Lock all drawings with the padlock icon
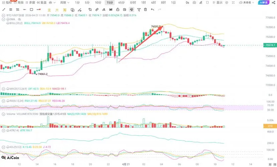 coord(118,10)
